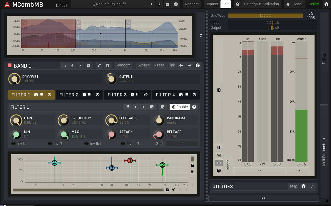The width and height of the screenshot is (331, 206).
Task: Adjust the global Dry/Wet slider
Action: pos(265,16)
